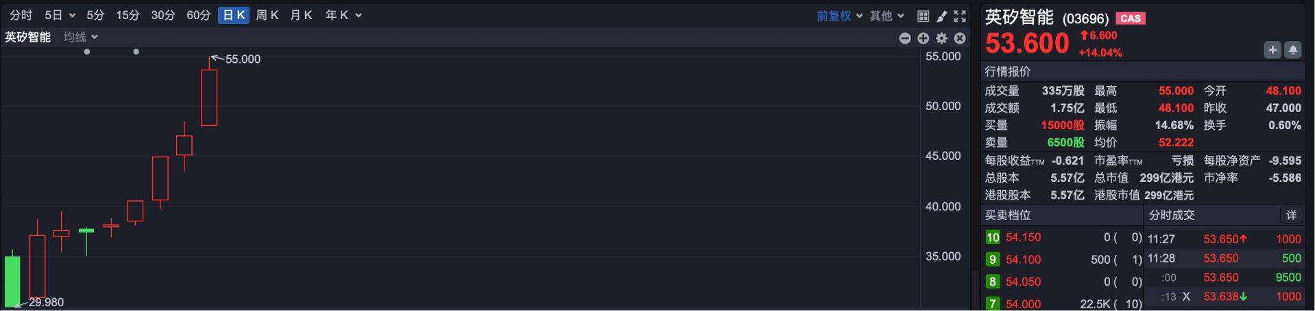Switch to the 周K tab
Image resolution: width=1315 pixels, height=311 pixels.
[x=267, y=15]
